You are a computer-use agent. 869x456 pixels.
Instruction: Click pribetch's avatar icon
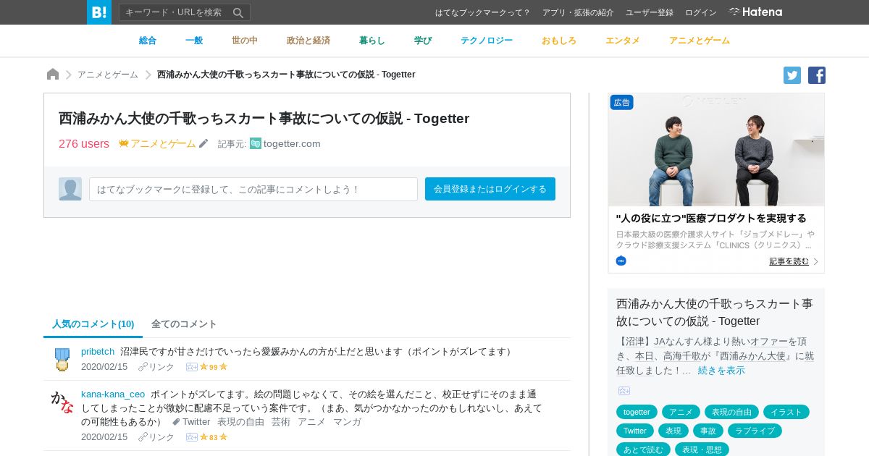click(62, 359)
